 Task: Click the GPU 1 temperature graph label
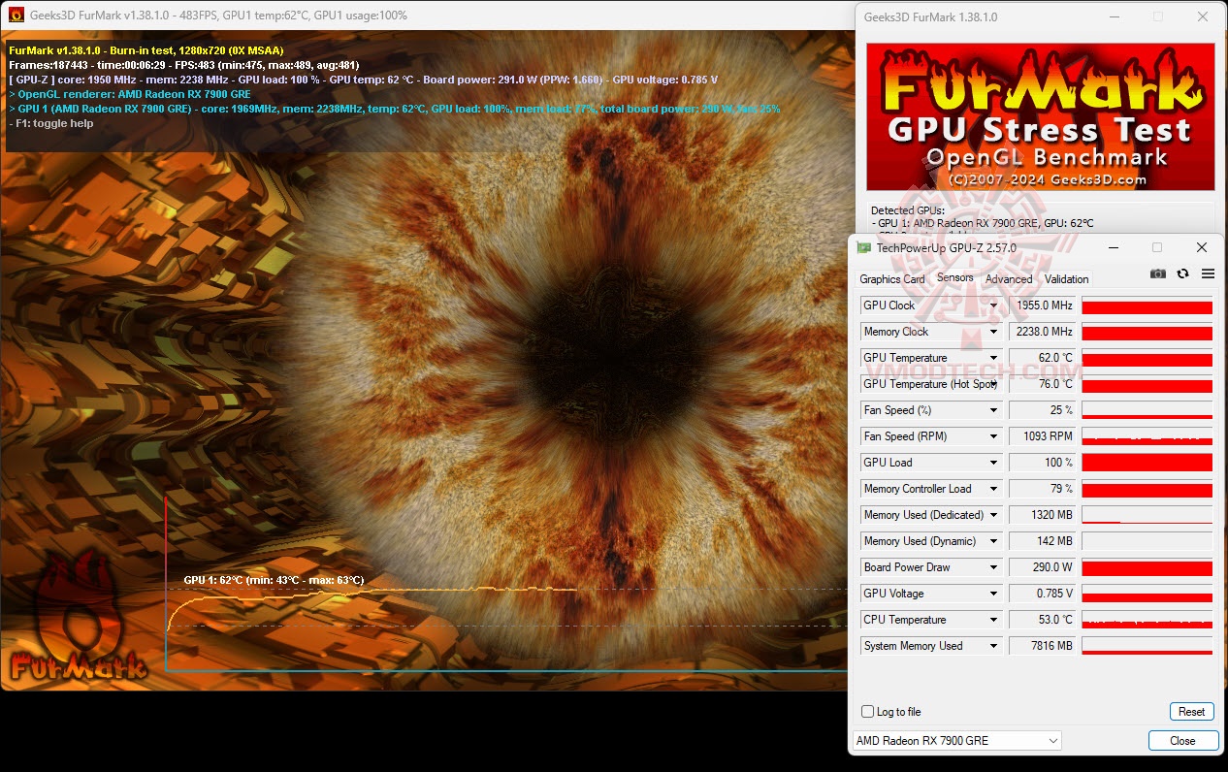pos(274,580)
